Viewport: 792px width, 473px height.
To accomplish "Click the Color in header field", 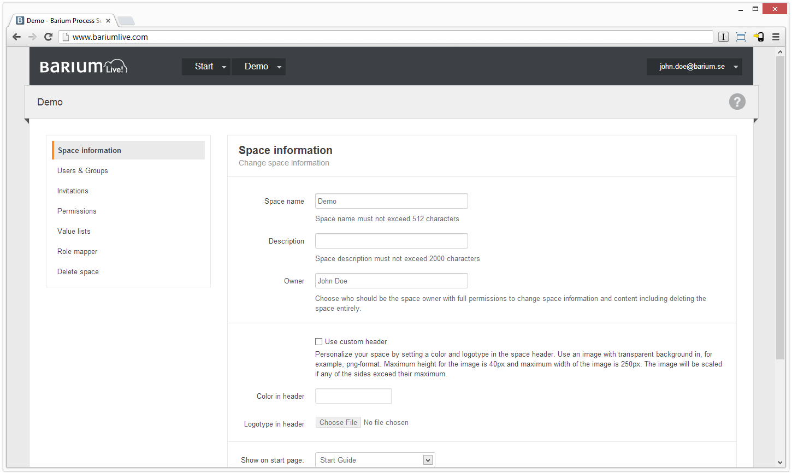I will (353, 396).
